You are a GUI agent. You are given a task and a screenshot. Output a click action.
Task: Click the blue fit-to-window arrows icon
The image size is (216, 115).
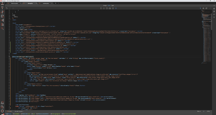tap(116, 8)
